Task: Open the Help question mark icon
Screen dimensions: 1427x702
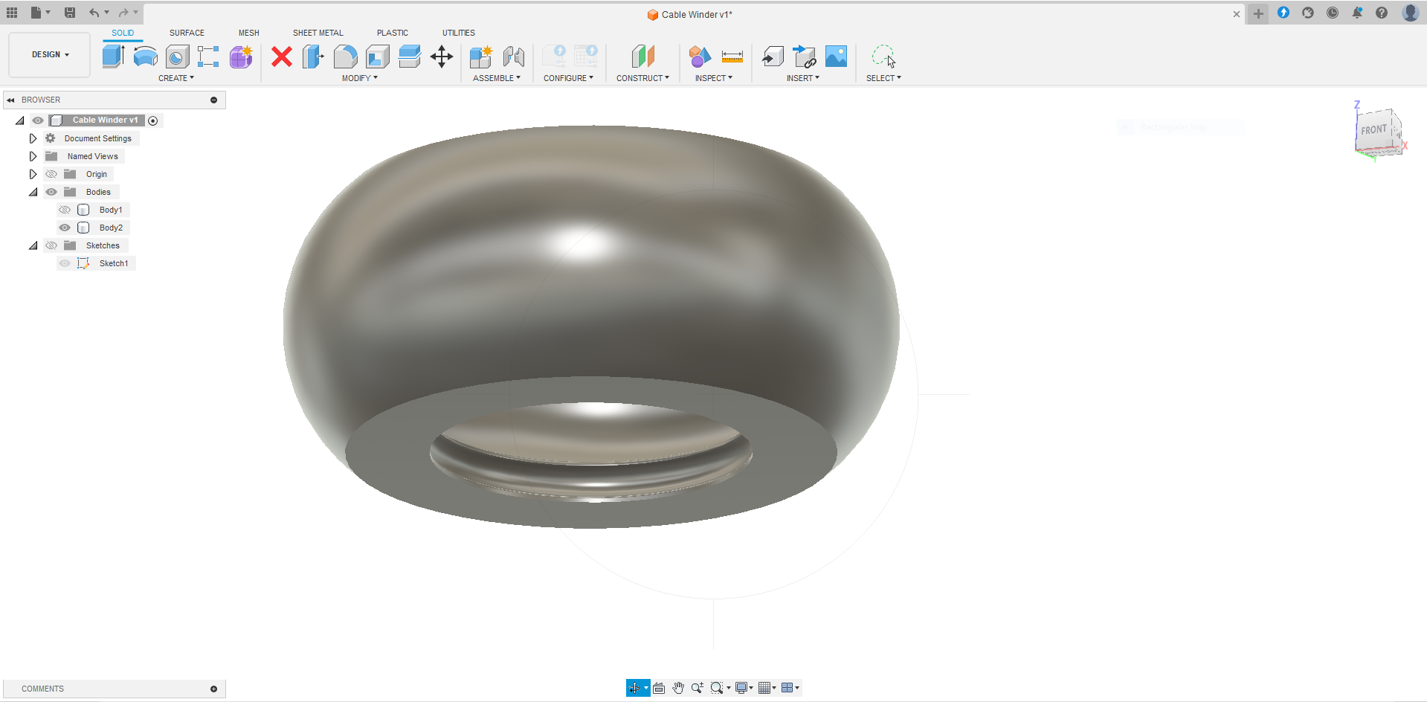Action: [1382, 13]
